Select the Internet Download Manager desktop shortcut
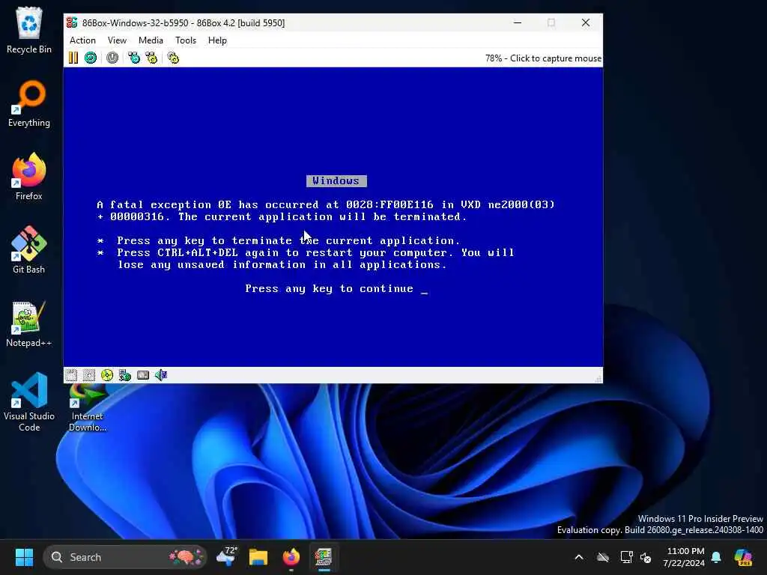 [88, 408]
